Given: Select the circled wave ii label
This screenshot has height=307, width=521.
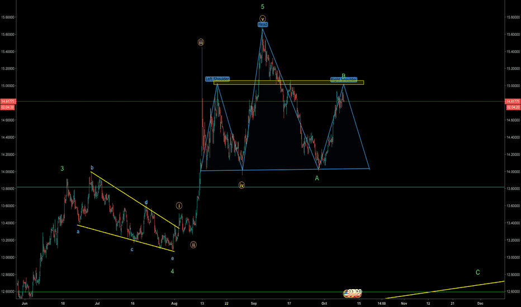Looking at the screenshot, I should (193, 245).
